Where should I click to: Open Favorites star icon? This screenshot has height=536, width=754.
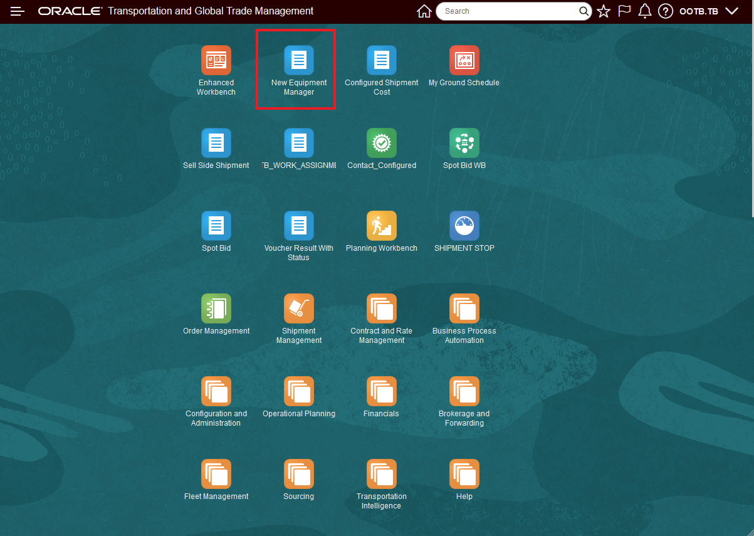click(604, 11)
